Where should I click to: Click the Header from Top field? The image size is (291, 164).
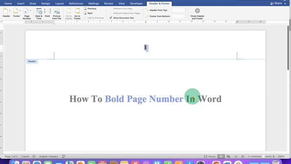tap(178, 10)
